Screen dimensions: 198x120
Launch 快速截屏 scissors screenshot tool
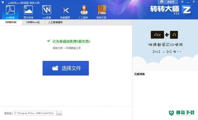pos(65,12)
